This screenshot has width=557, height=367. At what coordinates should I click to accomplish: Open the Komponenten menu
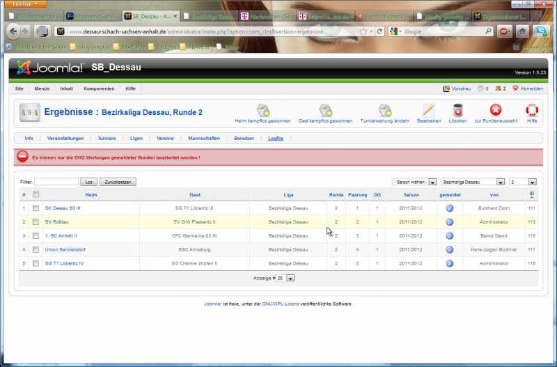click(99, 88)
